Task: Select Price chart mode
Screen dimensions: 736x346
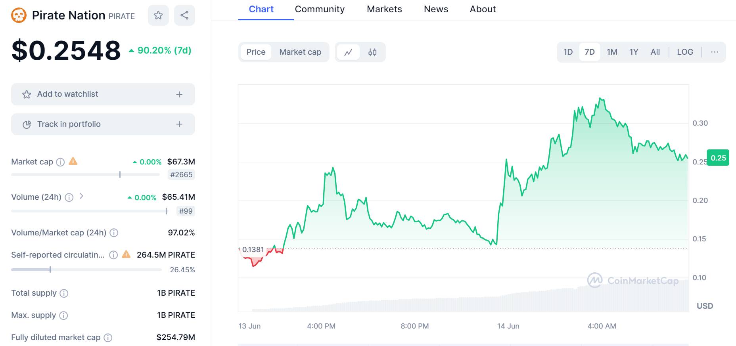Action: 256,52
